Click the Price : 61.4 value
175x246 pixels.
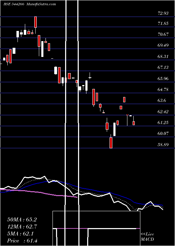click(x=22, y=240)
